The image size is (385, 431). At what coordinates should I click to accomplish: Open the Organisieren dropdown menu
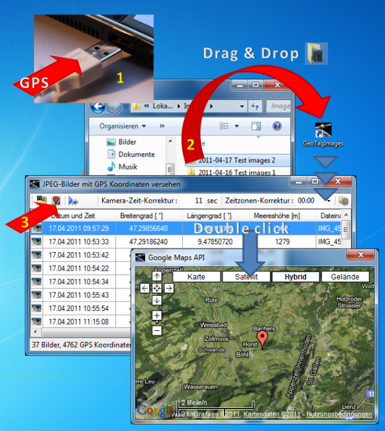(123, 126)
